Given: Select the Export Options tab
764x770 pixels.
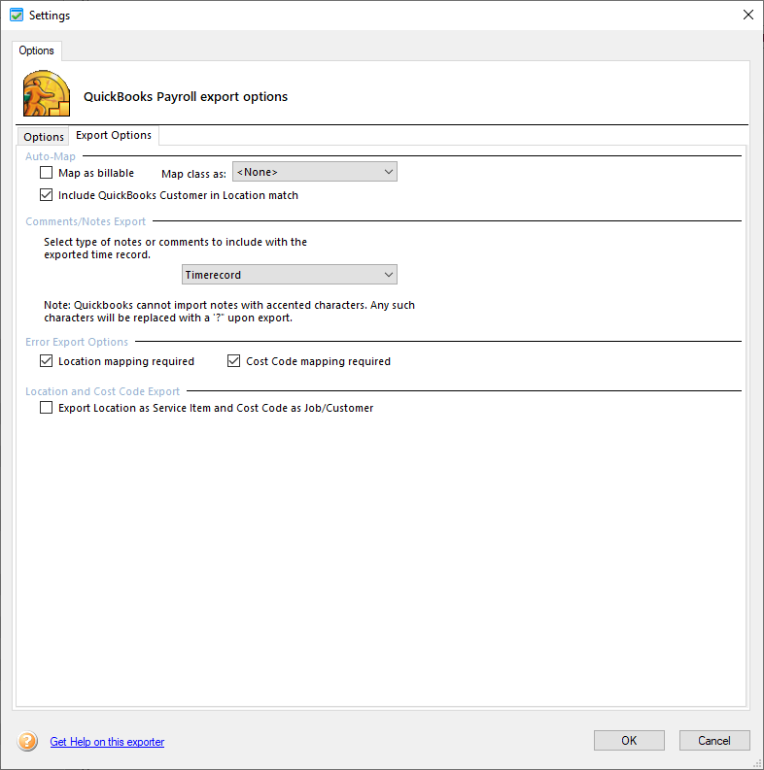Looking at the screenshot, I should [114, 136].
